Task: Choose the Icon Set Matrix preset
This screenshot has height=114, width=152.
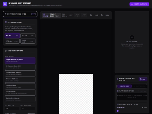Action: (20, 93)
